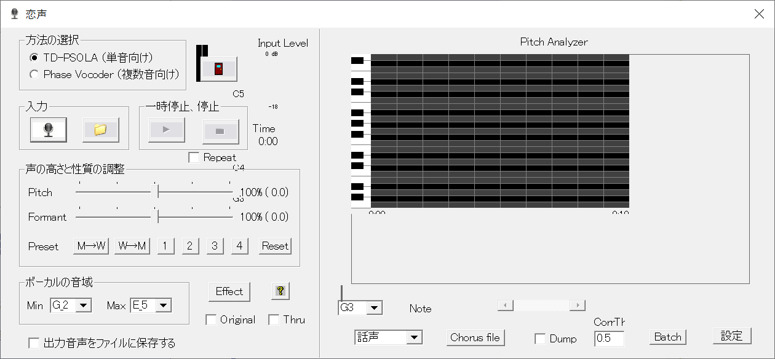Open the G3 note dropdown

[x=375, y=308]
